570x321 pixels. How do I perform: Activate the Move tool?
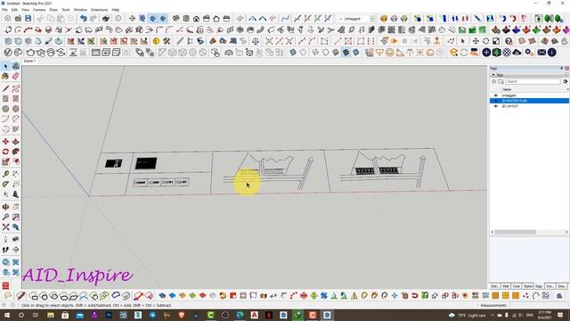5,142
